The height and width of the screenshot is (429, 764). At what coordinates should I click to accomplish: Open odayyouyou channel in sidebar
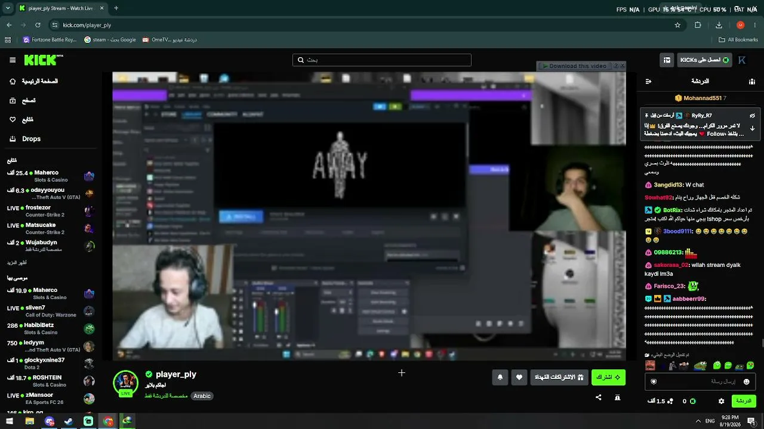[x=50, y=194]
